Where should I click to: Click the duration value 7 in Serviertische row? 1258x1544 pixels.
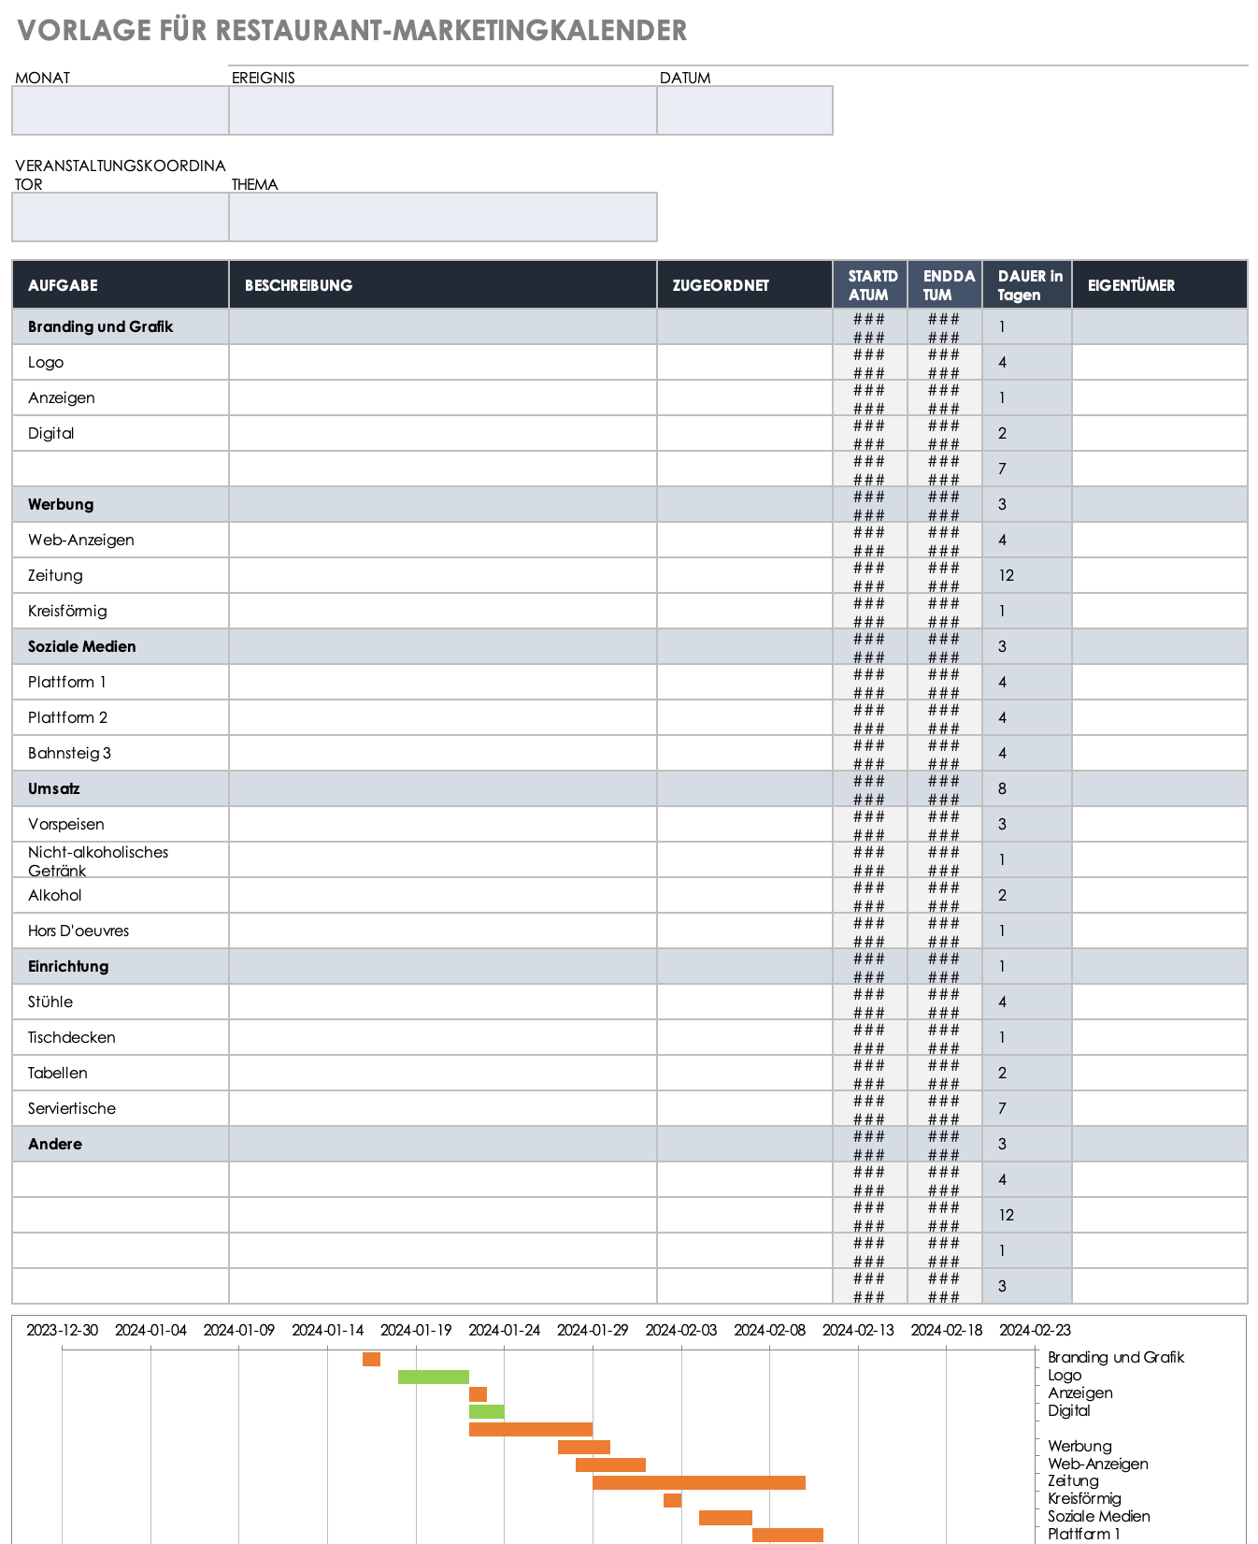(1027, 1108)
